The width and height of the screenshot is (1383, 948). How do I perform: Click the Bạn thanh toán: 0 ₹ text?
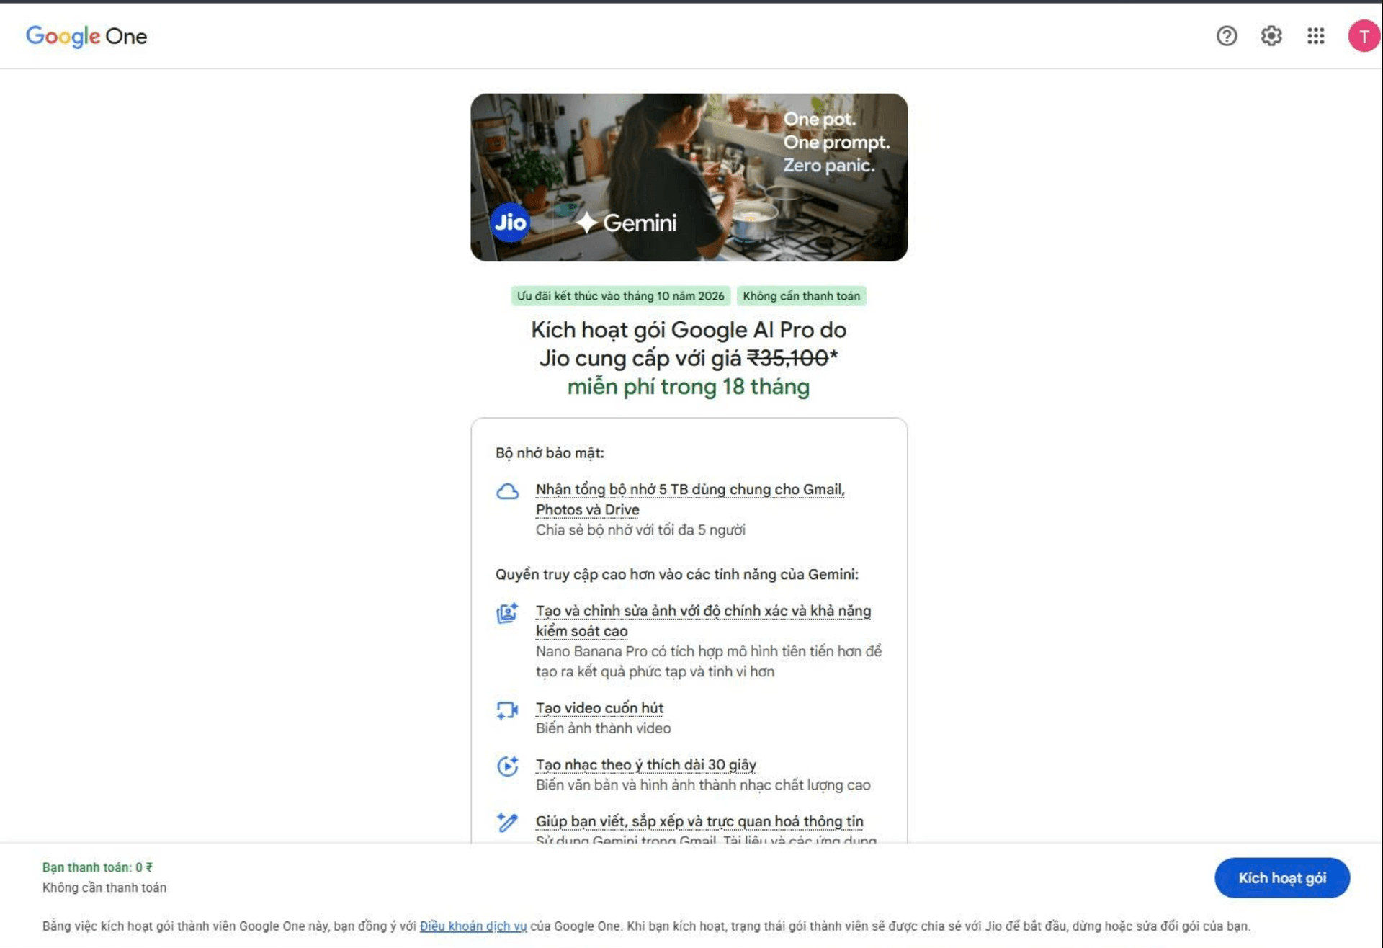[97, 867]
